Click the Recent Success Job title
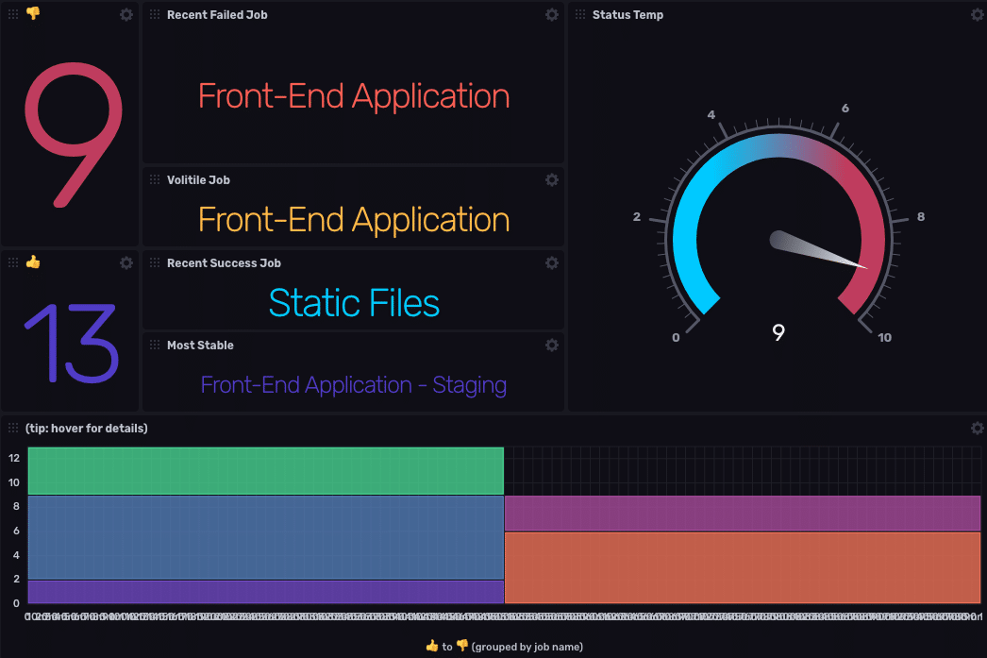The height and width of the screenshot is (658, 987). click(x=224, y=263)
